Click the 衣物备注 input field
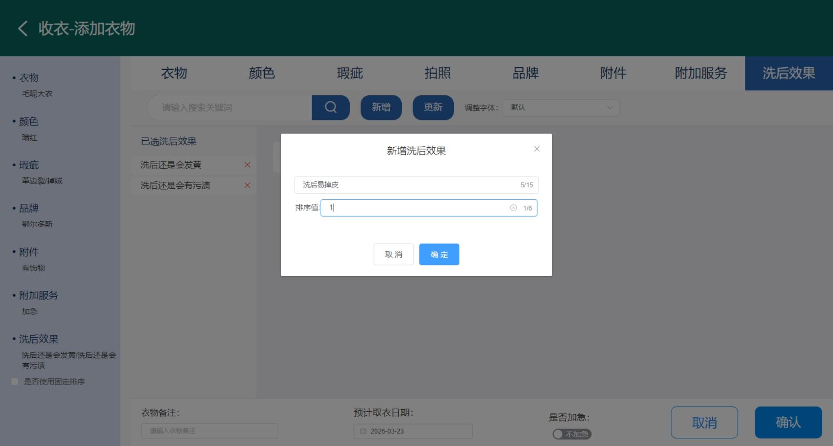The image size is (833, 446). (x=209, y=431)
